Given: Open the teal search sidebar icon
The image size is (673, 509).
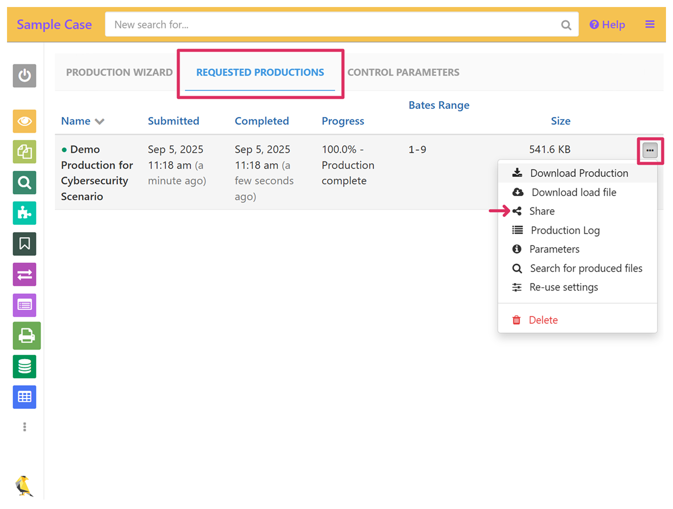Looking at the screenshot, I should click(x=24, y=182).
